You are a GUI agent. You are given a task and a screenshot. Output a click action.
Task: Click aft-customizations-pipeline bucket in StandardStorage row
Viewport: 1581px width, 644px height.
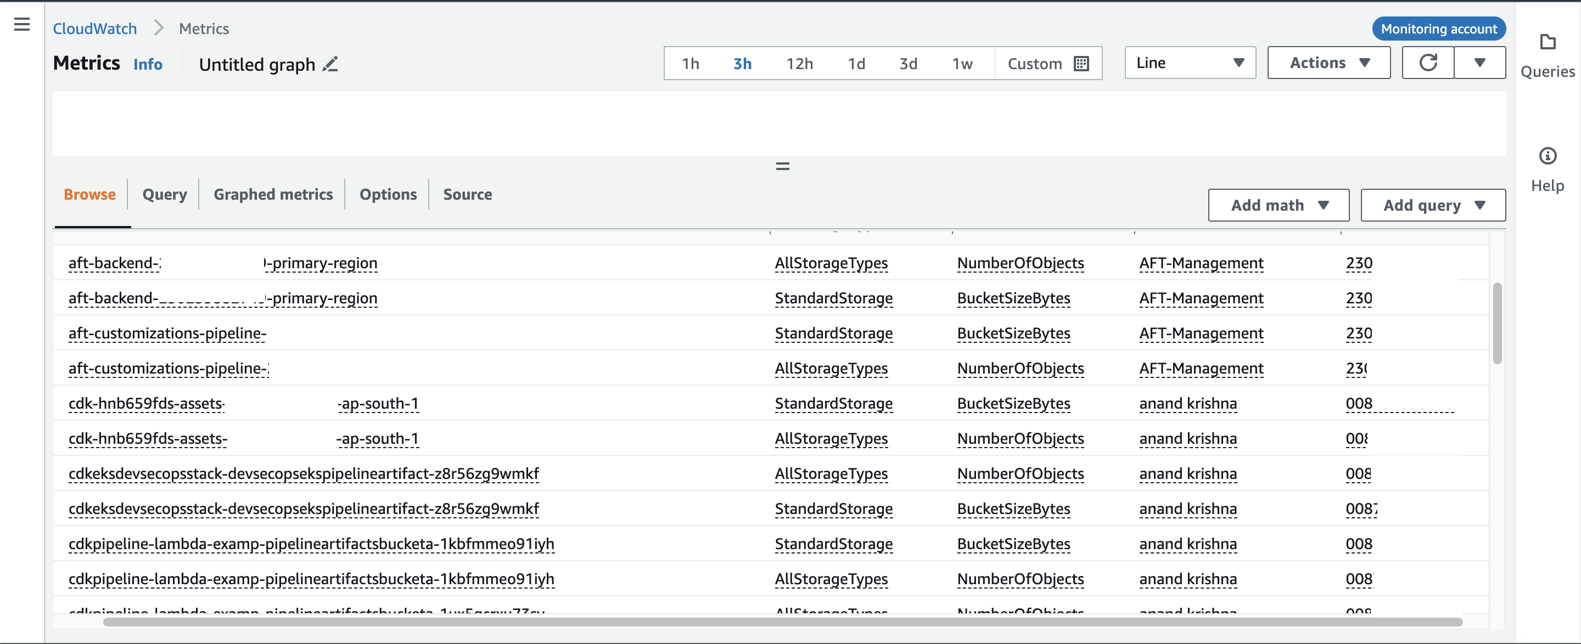[x=167, y=332]
